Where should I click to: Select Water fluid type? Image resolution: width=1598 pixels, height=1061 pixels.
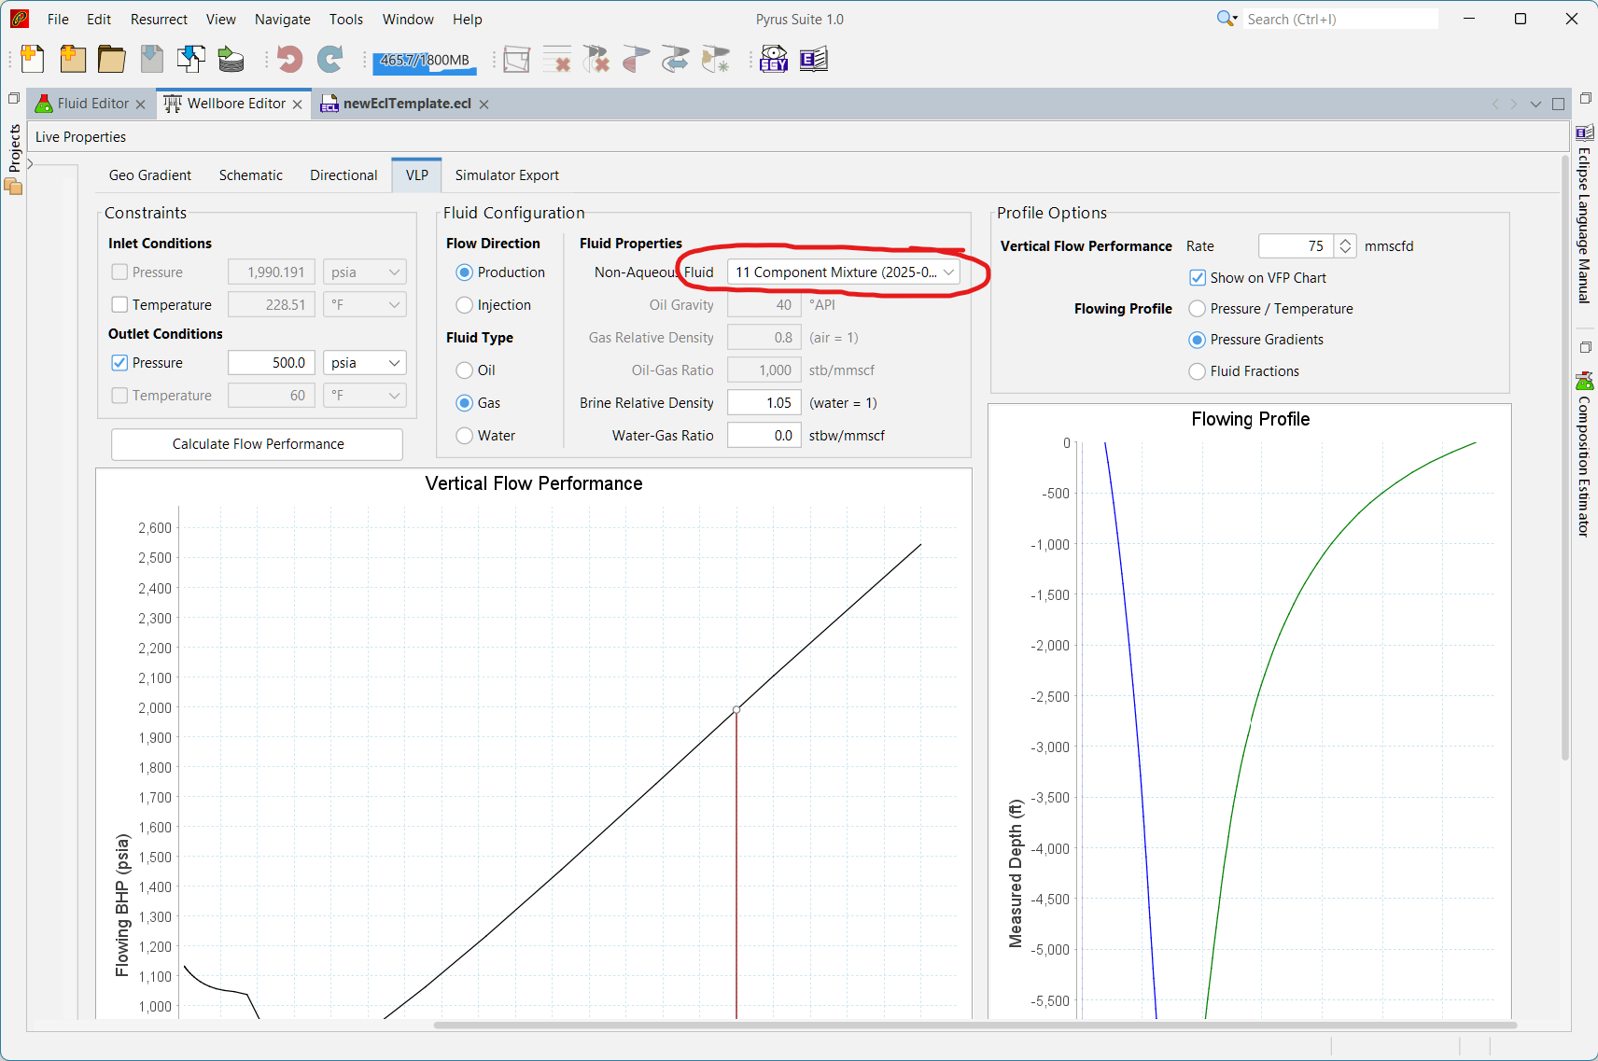point(464,436)
